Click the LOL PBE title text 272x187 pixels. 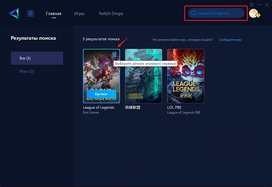[x=174, y=107]
